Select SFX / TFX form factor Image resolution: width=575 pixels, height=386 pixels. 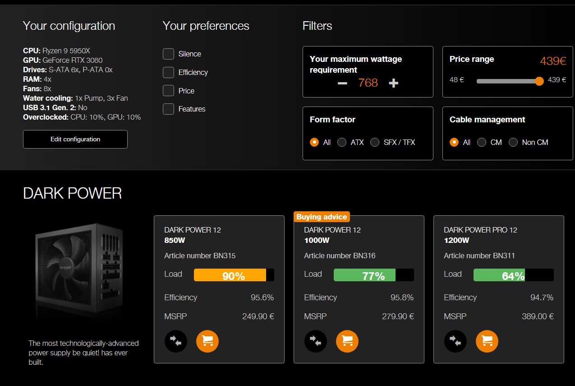[375, 142]
